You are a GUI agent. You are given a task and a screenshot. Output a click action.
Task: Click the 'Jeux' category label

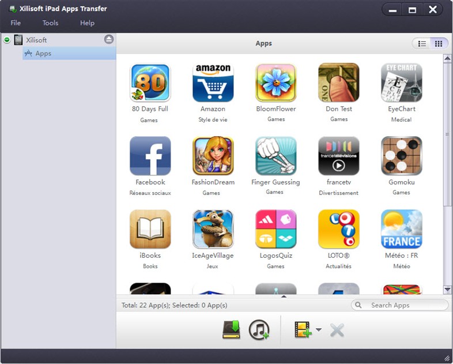tap(212, 266)
